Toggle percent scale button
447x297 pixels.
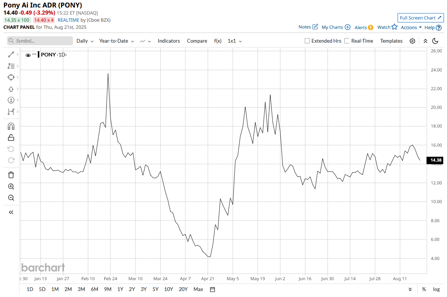tap(424, 289)
